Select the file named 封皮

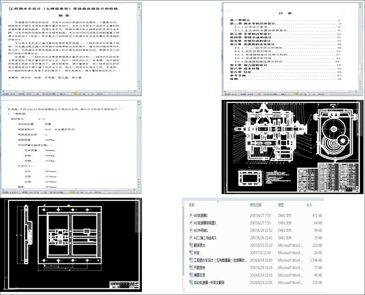(x=197, y=252)
